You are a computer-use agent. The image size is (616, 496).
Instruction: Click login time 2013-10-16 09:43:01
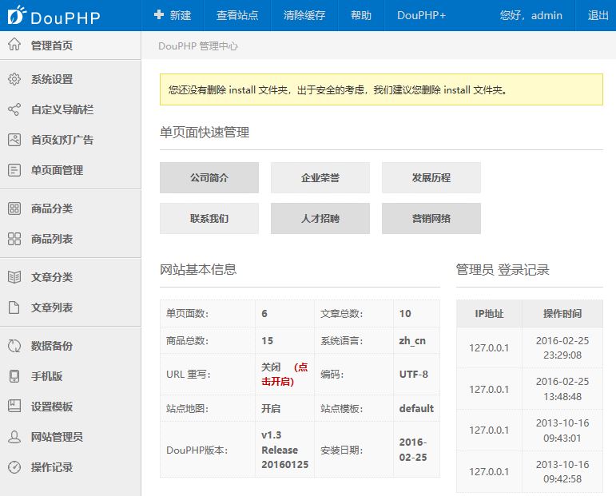pyautogui.click(x=562, y=430)
